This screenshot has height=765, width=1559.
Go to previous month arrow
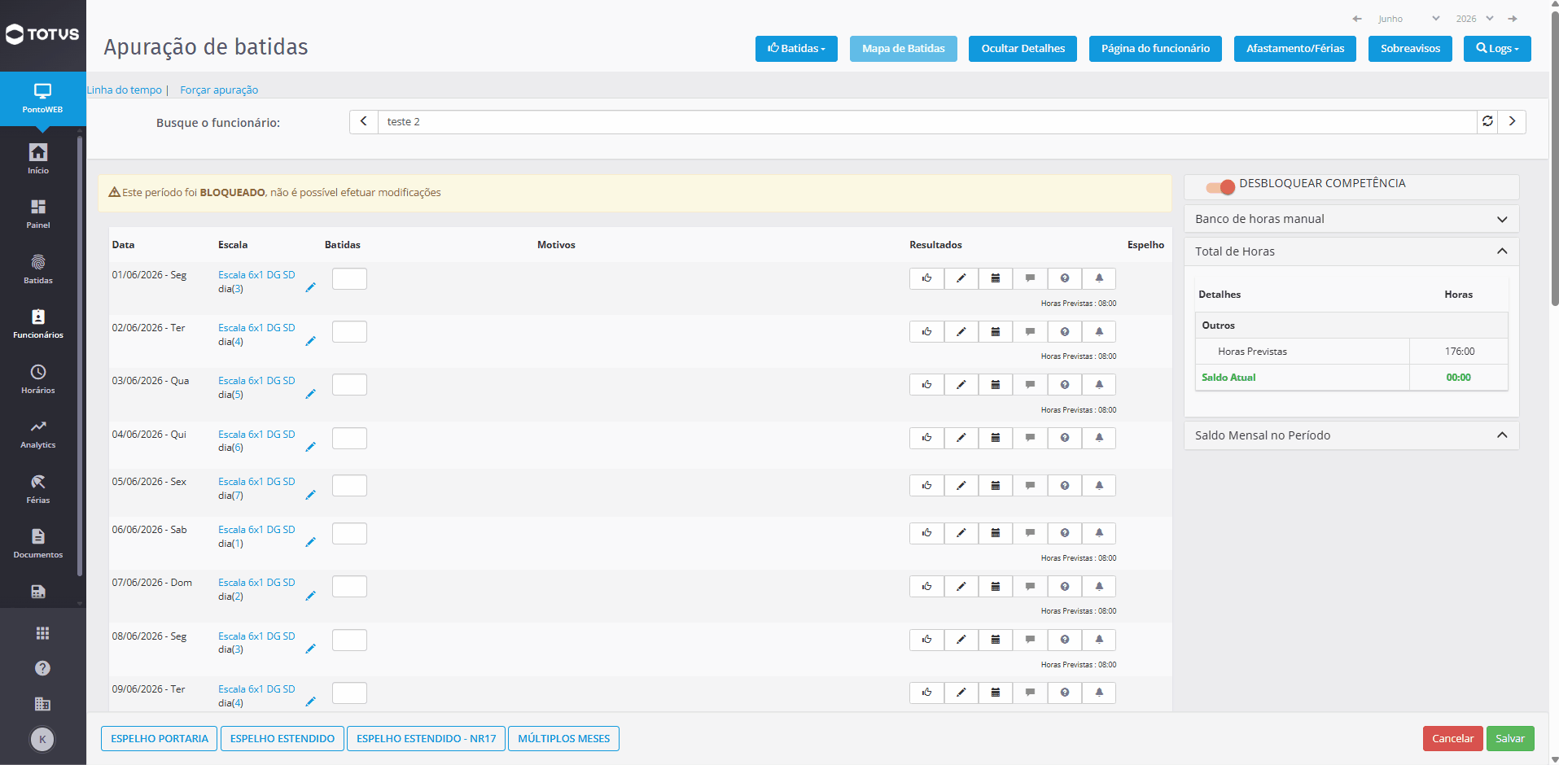1357,19
